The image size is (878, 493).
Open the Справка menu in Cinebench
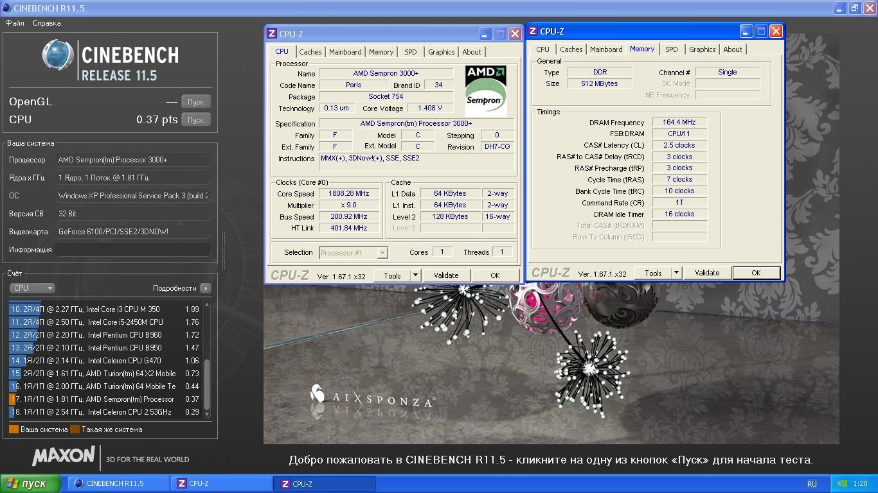(47, 23)
